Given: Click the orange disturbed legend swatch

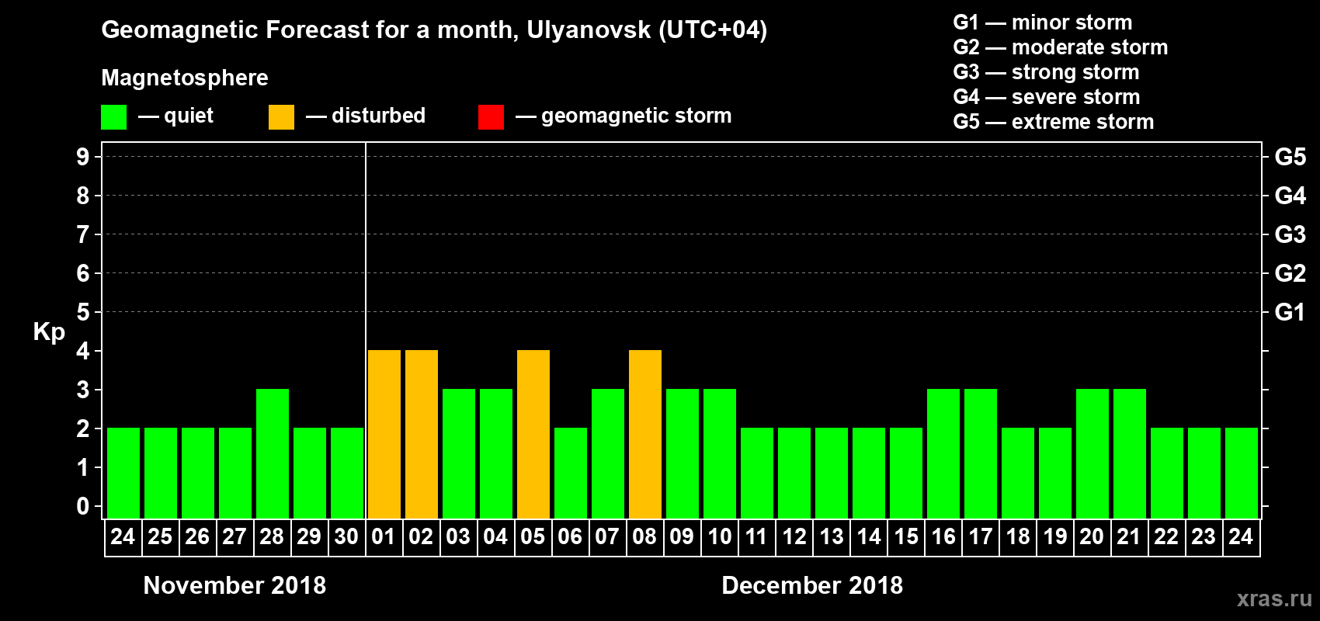Looking at the screenshot, I should click(281, 117).
